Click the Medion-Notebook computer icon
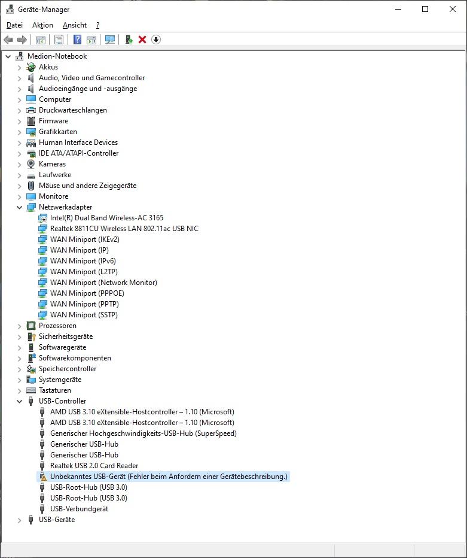Image resolution: width=467 pixels, height=558 pixels. [20, 56]
